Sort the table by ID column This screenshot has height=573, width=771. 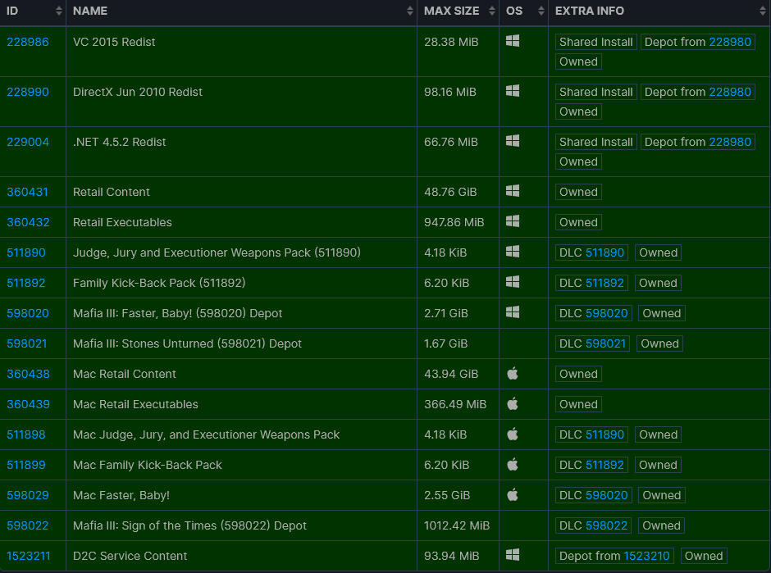coord(33,11)
